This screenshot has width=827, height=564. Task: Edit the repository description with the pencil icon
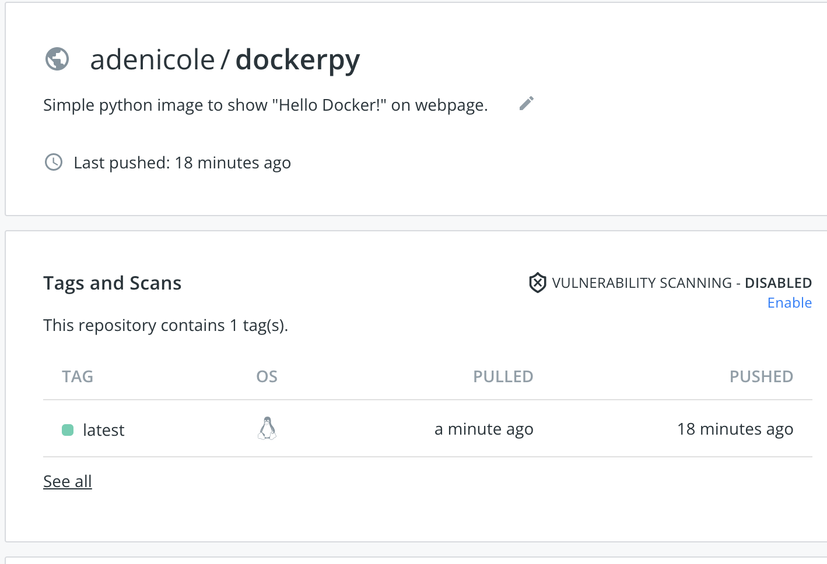527,104
